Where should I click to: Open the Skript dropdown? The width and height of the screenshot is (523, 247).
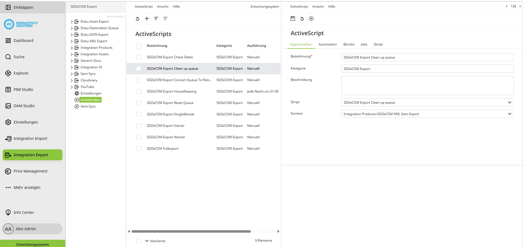509,102
